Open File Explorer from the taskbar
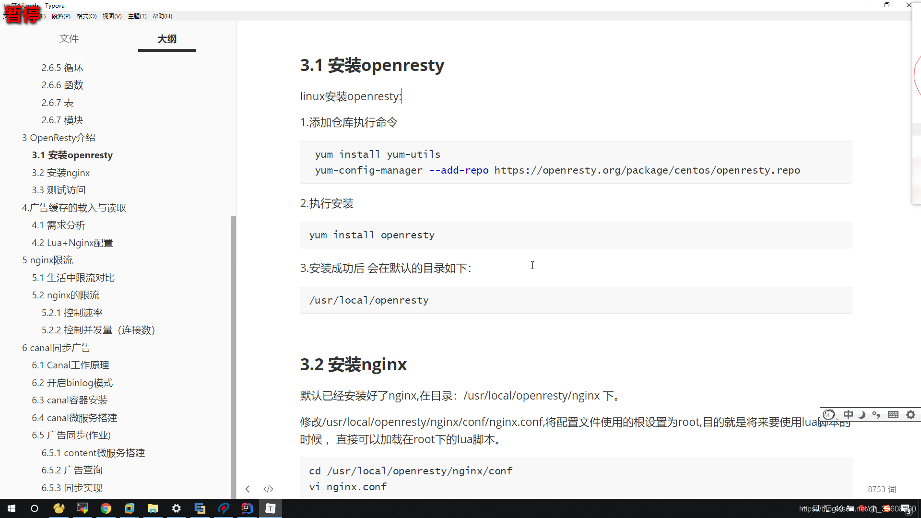 pos(153,508)
